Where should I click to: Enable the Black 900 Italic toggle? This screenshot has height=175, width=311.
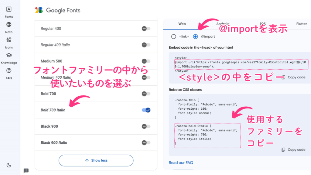146,142
